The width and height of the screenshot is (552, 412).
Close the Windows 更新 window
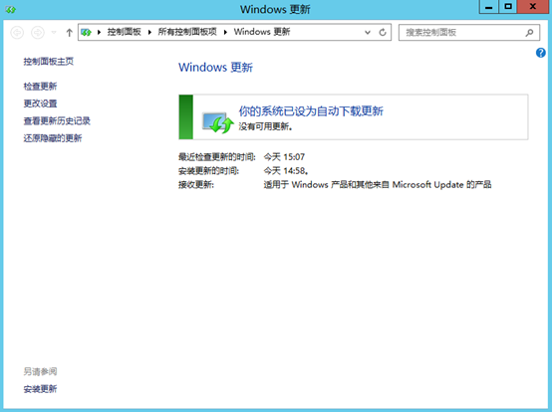(533, 7)
